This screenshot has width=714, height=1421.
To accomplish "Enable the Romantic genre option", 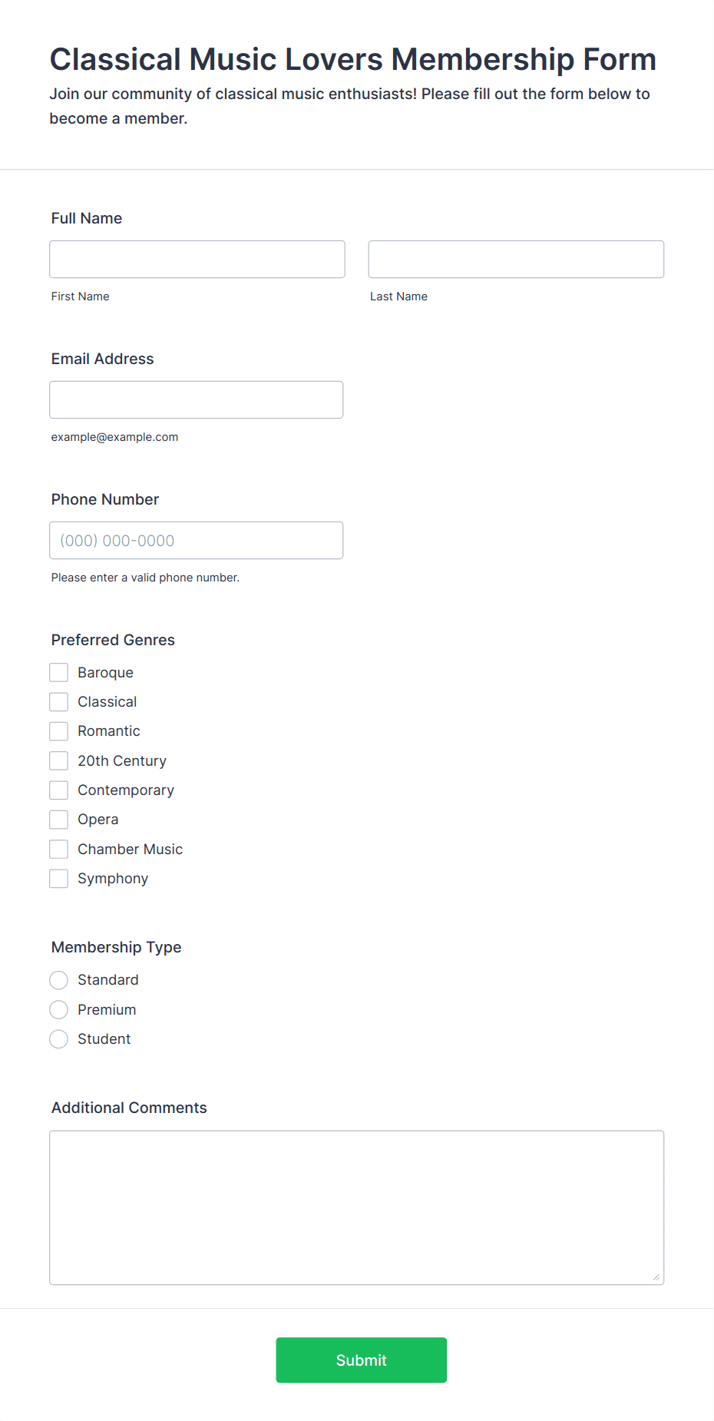I will pyautogui.click(x=59, y=730).
